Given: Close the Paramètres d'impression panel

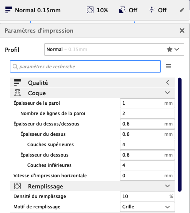Looking at the screenshot, I should pos(182,31).
